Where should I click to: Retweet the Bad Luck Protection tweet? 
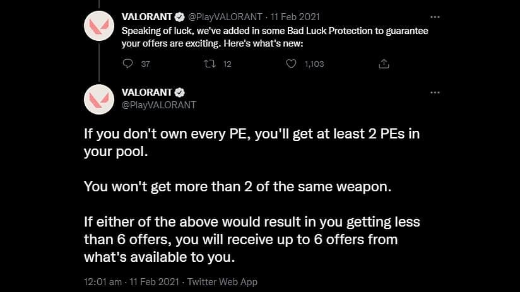coord(210,64)
